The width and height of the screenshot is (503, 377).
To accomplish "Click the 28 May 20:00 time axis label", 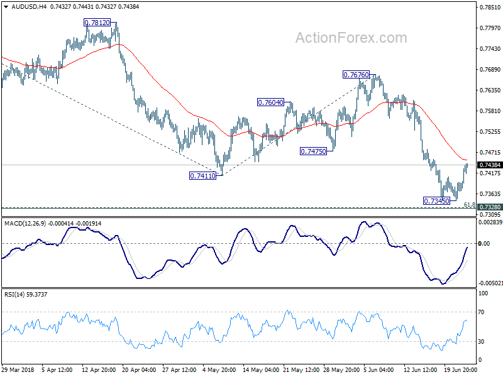I will [x=341, y=370].
